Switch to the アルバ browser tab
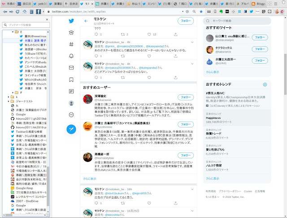The image size is (287, 218). 243,4
